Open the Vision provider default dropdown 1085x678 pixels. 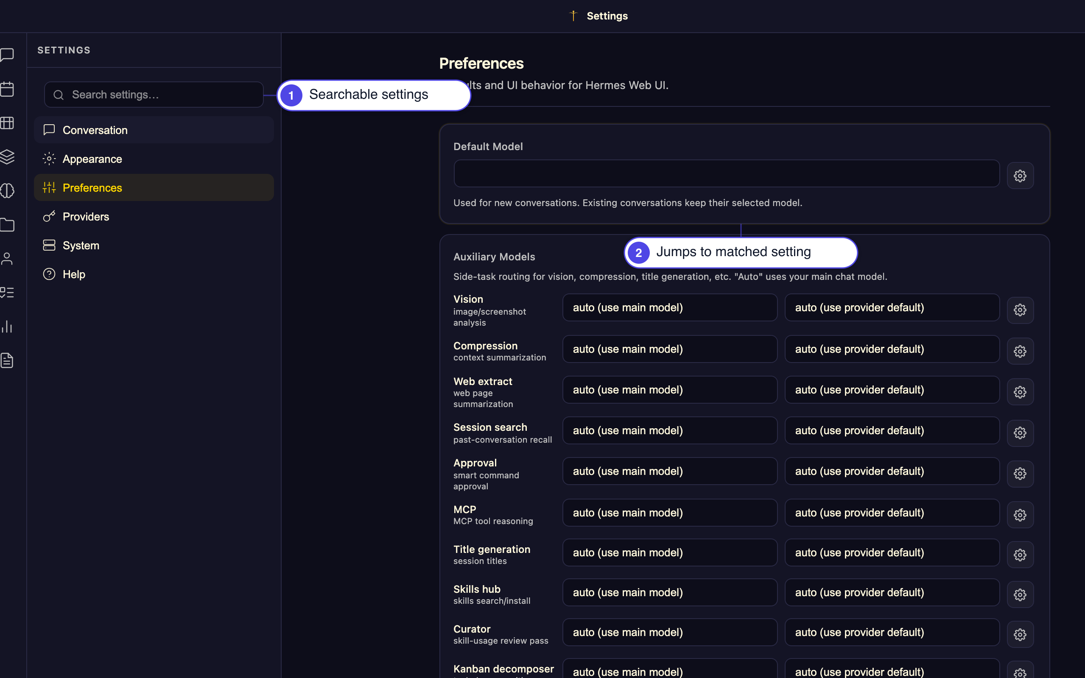click(x=892, y=307)
